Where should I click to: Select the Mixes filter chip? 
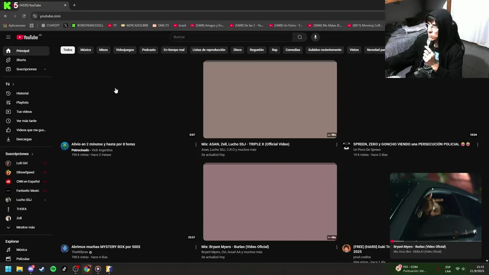click(x=104, y=50)
